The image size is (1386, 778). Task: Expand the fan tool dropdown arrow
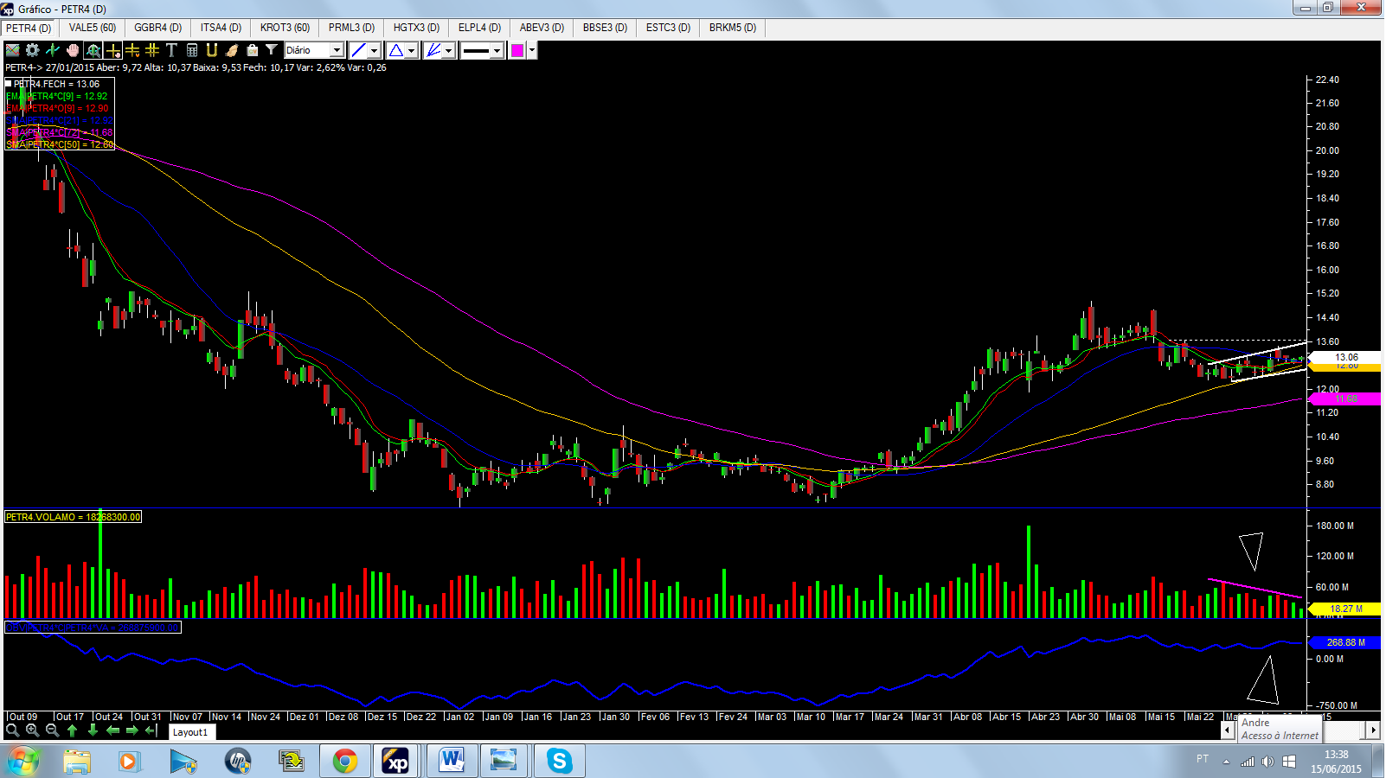[449, 50]
